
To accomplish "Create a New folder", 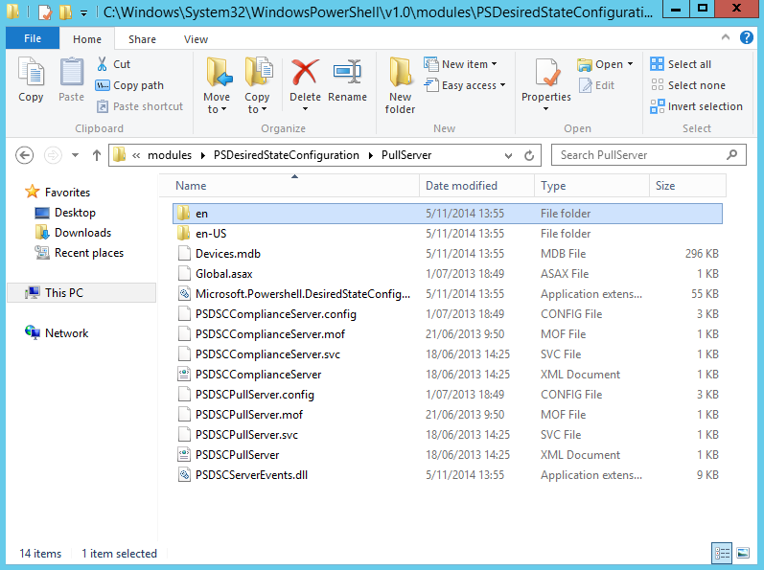I will click(400, 85).
